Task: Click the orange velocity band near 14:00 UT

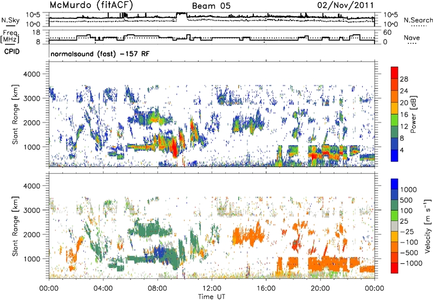Action: [x=247, y=235]
